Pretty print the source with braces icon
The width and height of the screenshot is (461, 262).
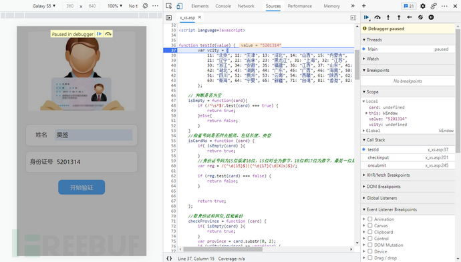coord(169,259)
